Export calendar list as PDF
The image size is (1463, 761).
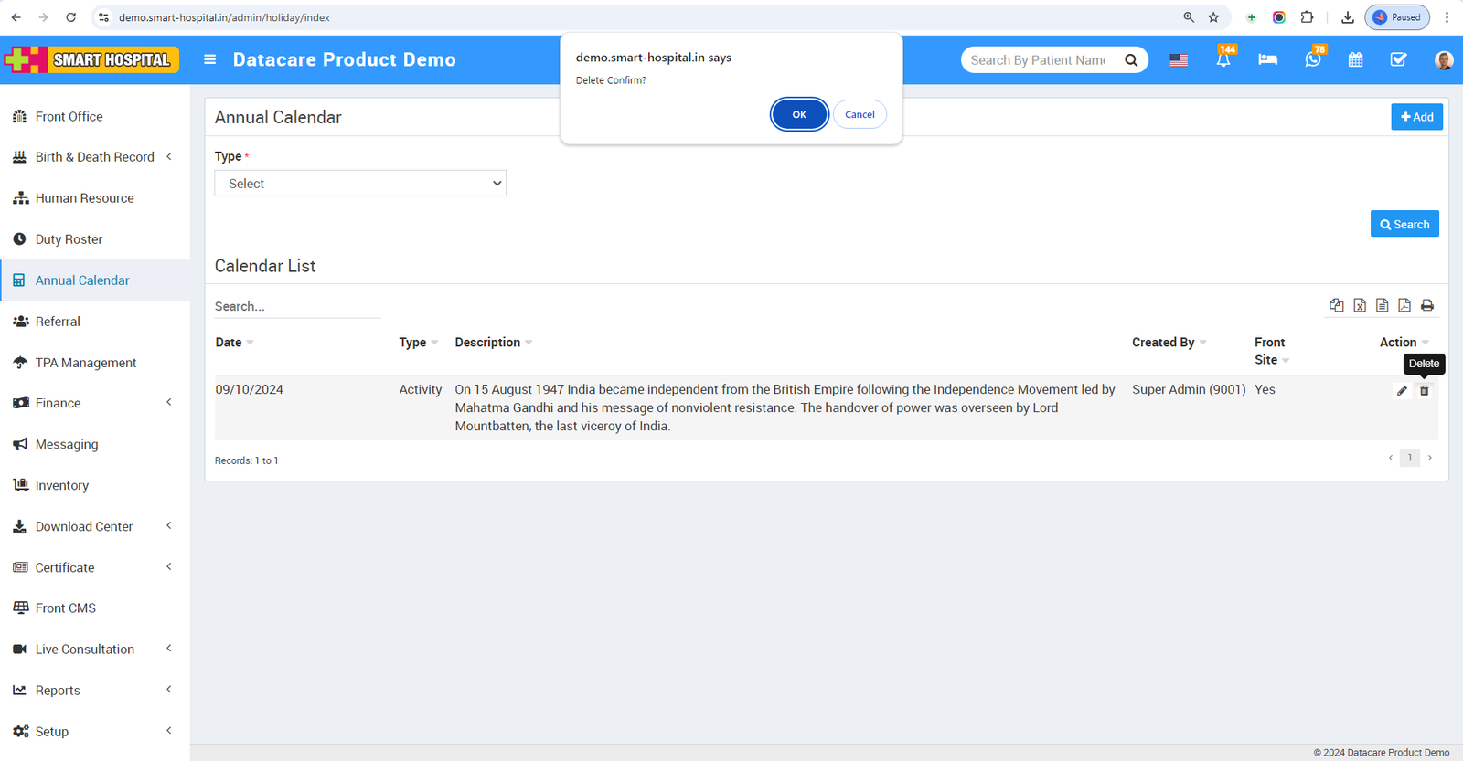[x=1404, y=305]
